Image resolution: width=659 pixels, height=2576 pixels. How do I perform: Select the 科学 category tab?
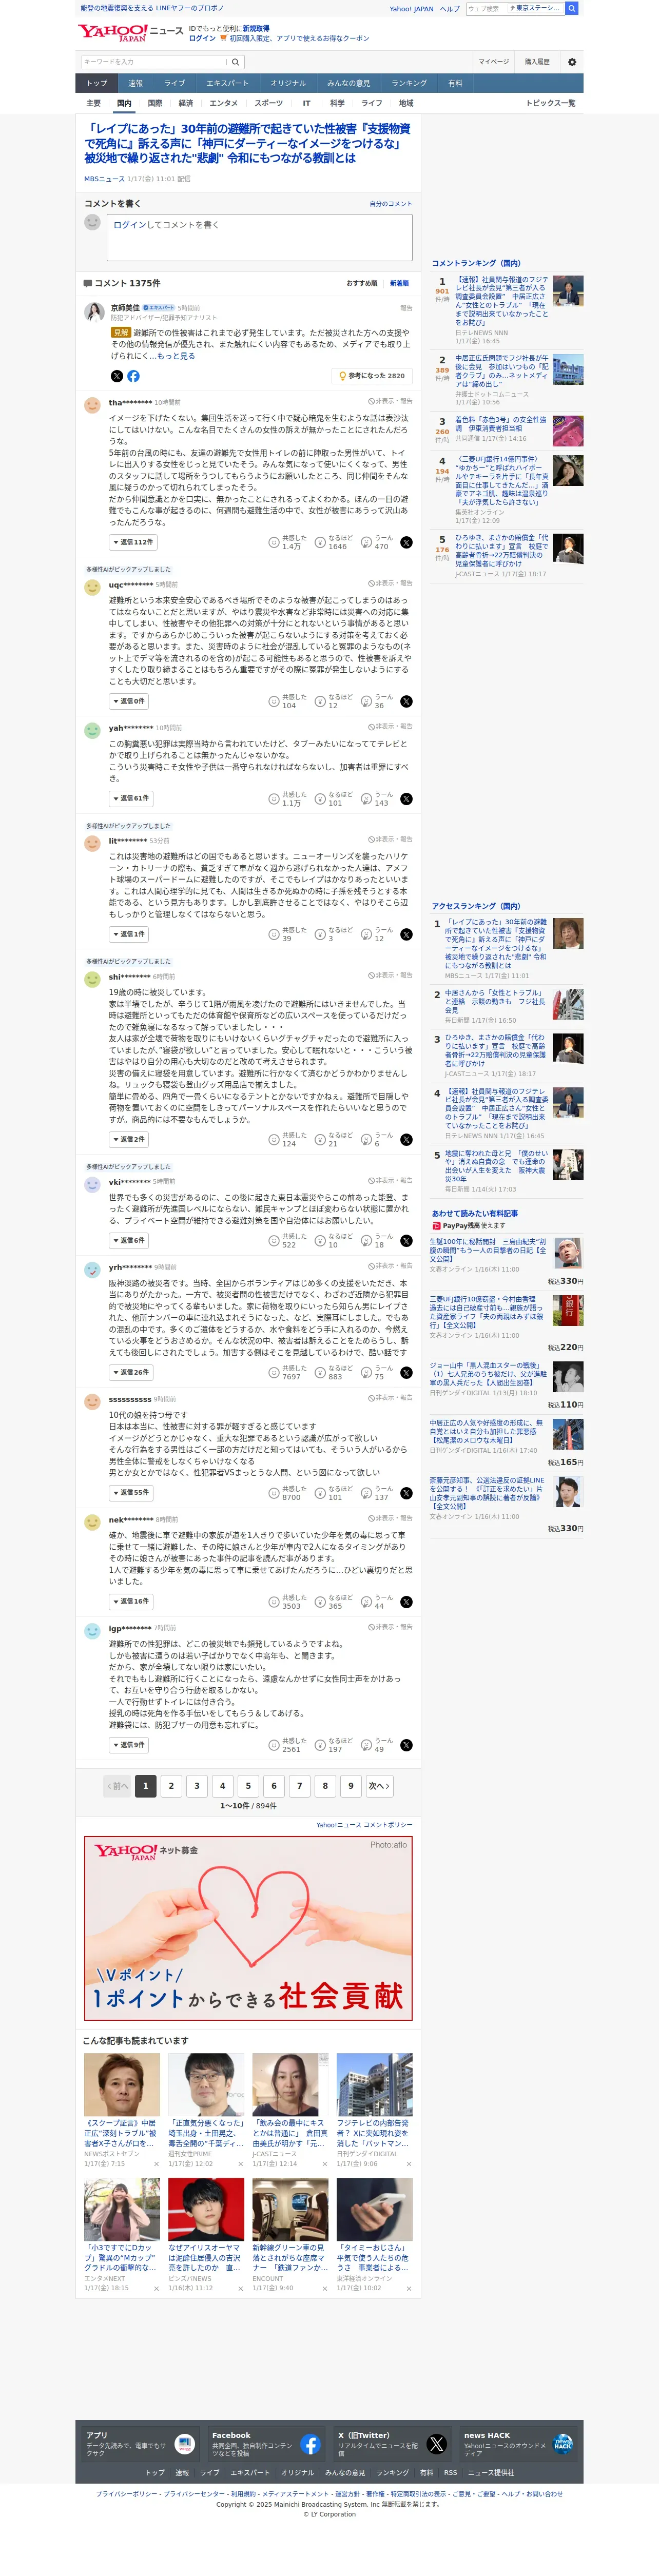[x=337, y=103]
